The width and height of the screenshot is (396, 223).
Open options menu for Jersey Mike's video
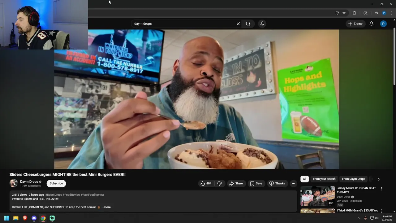tap(382, 189)
